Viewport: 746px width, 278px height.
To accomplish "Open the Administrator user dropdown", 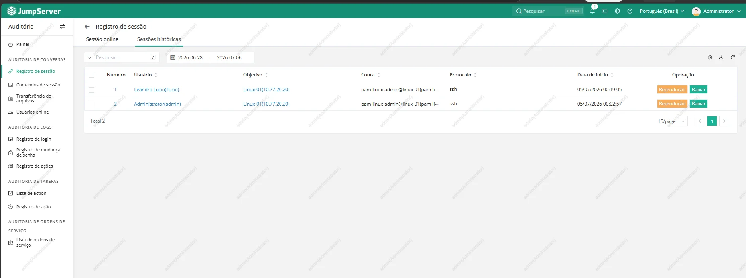I will pyautogui.click(x=722, y=11).
